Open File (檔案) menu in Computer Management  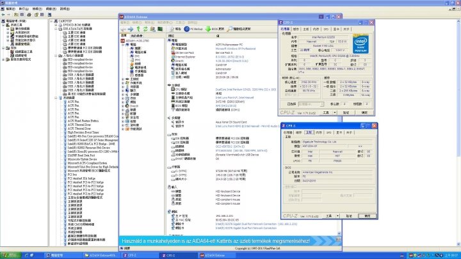pos(11,9)
